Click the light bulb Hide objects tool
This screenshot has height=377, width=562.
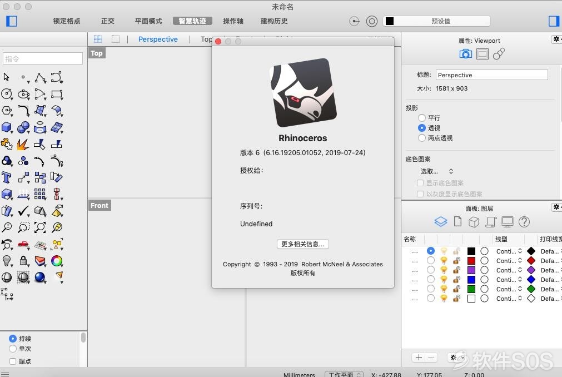tap(7, 261)
